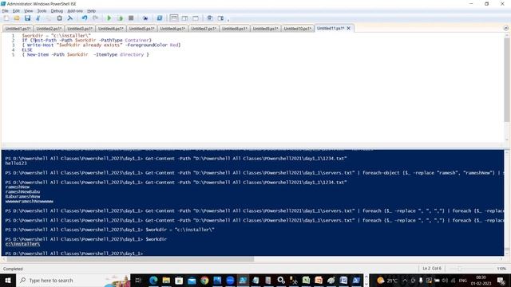Screen dimensions: 511x287
Task: Open the Add-ons menu
Action: coord(75,10)
